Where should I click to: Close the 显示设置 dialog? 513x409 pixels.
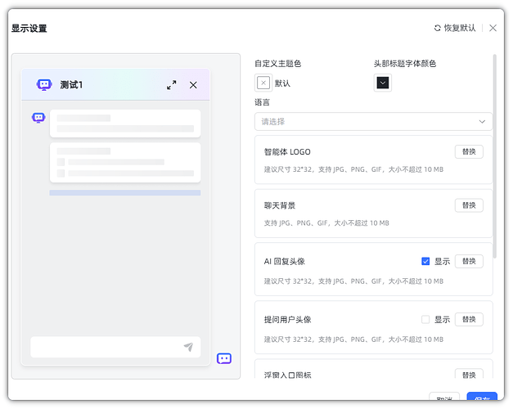pos(493,28)
